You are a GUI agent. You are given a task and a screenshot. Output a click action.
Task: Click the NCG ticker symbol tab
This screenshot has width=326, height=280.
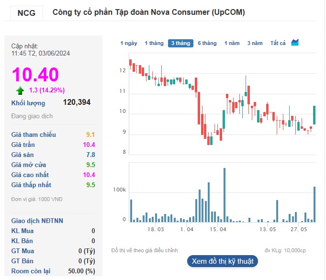26,13
